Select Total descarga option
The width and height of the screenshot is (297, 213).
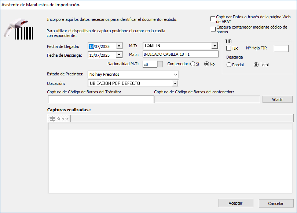[x=256, y=65]
